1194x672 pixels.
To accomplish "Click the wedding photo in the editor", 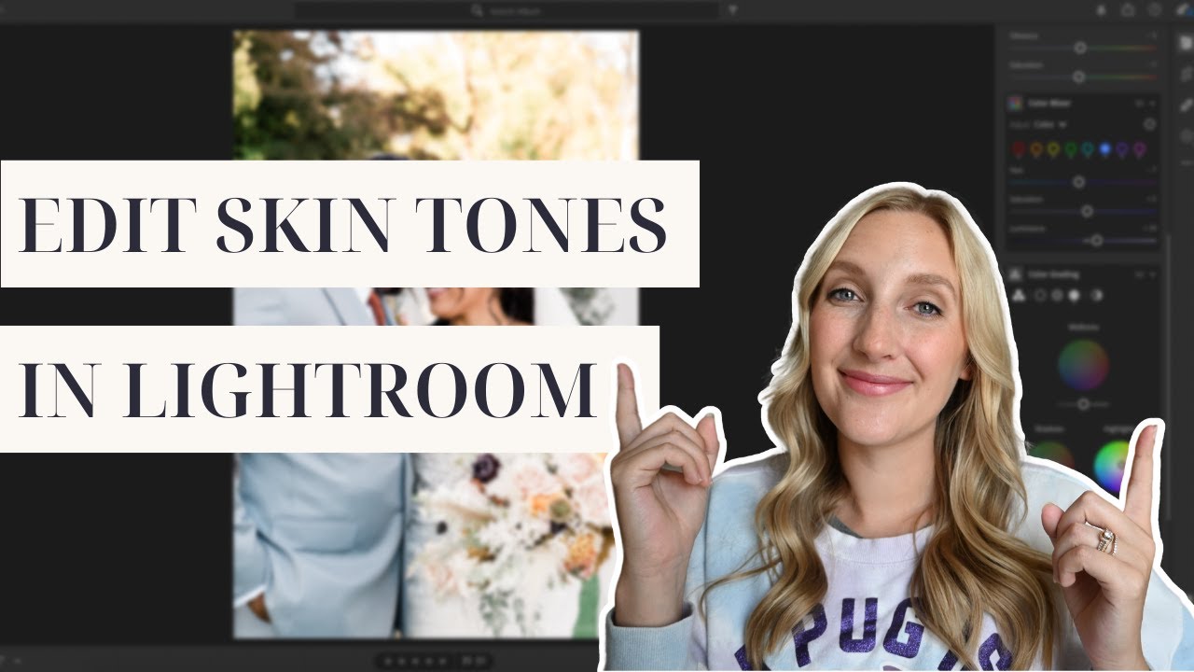I will click(x=436, y=334).
